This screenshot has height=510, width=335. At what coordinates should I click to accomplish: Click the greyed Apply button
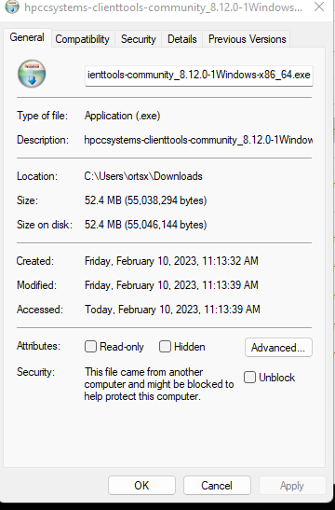(292, 485)
